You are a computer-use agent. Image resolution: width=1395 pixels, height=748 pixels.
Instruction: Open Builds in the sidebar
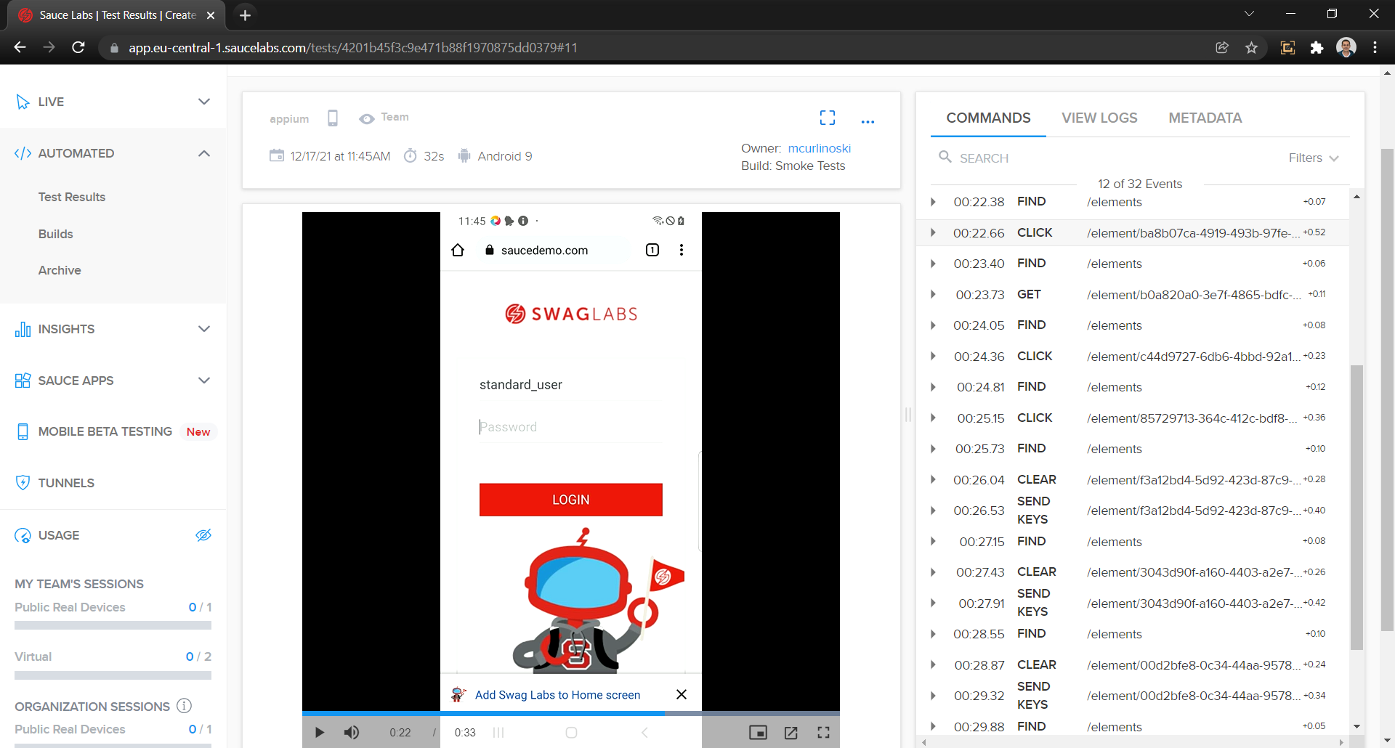tap(56, 234)
